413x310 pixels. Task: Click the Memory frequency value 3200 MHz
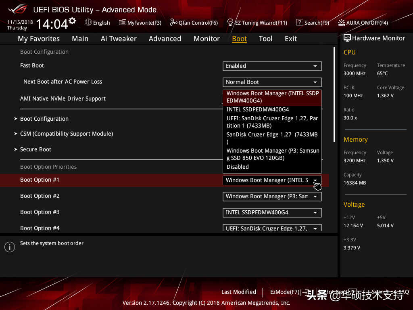355,161
